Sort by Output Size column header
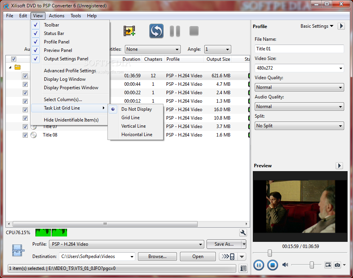 219,59
